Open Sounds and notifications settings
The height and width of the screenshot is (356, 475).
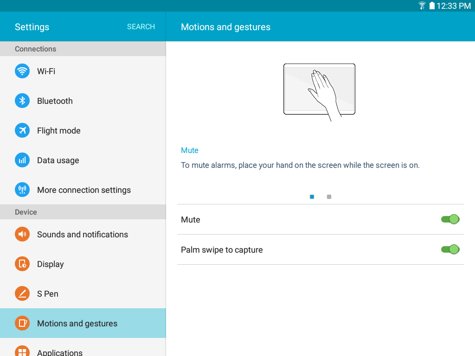point(83,234)
